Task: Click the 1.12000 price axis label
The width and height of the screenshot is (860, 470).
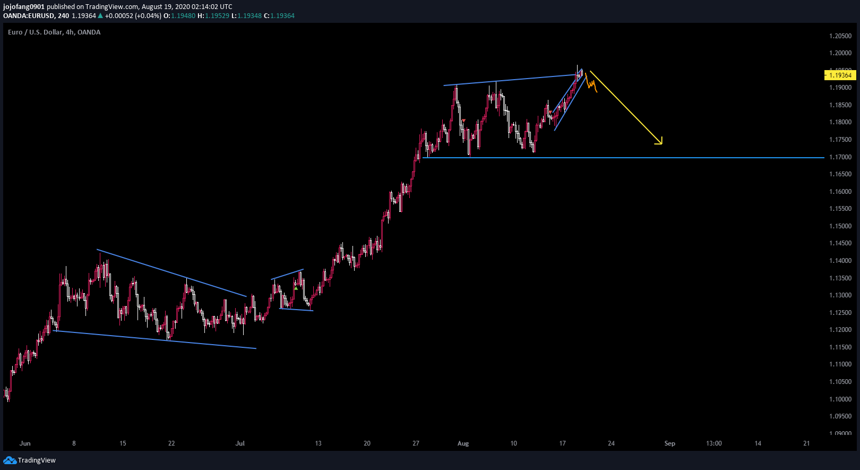Action: tap(840, 330)
